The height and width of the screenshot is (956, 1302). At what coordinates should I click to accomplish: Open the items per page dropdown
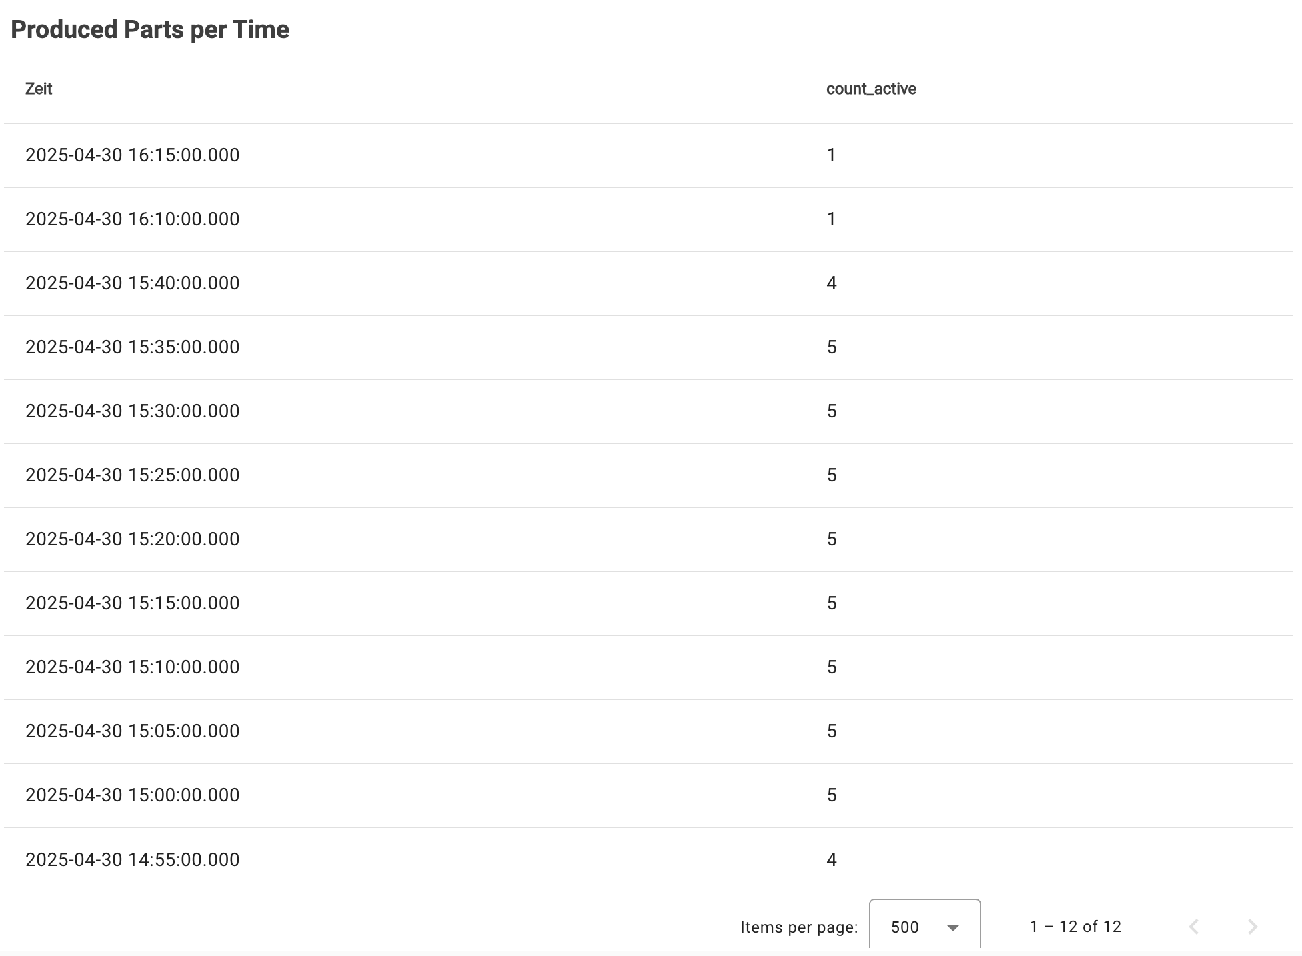(924, 927)
